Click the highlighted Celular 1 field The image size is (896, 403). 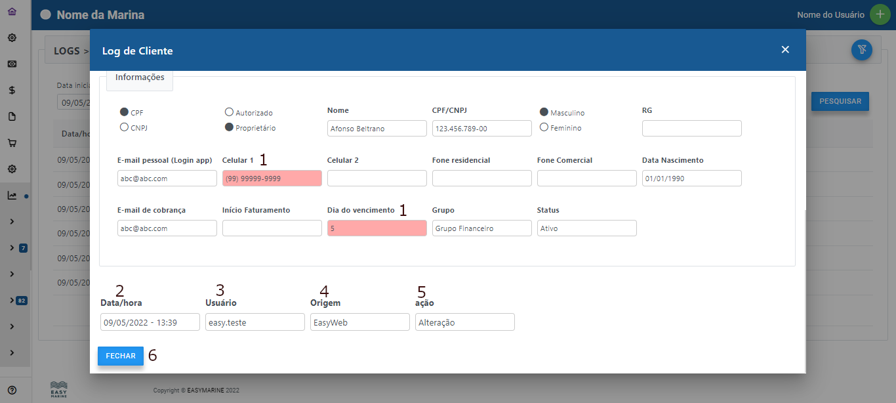point(272,179)
